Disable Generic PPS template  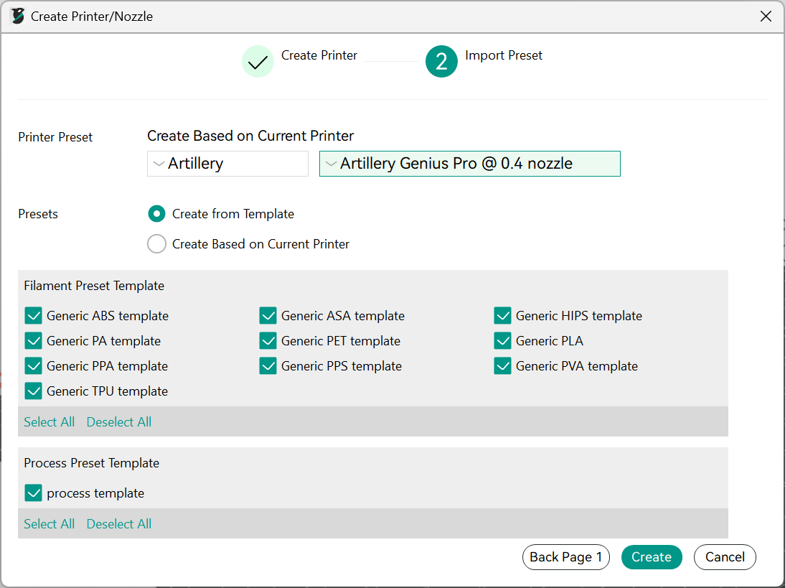(x=268, y=365)
